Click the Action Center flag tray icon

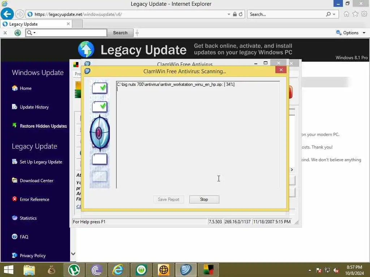[319, 270]
